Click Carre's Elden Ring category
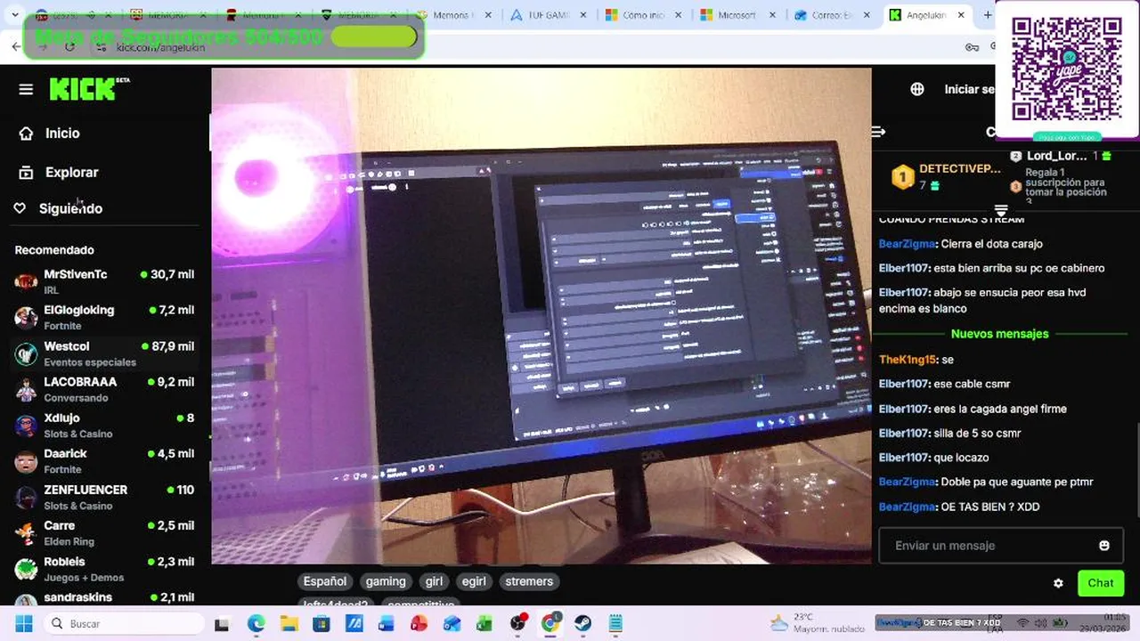1140x641 pixels. [x=69, y=541]
